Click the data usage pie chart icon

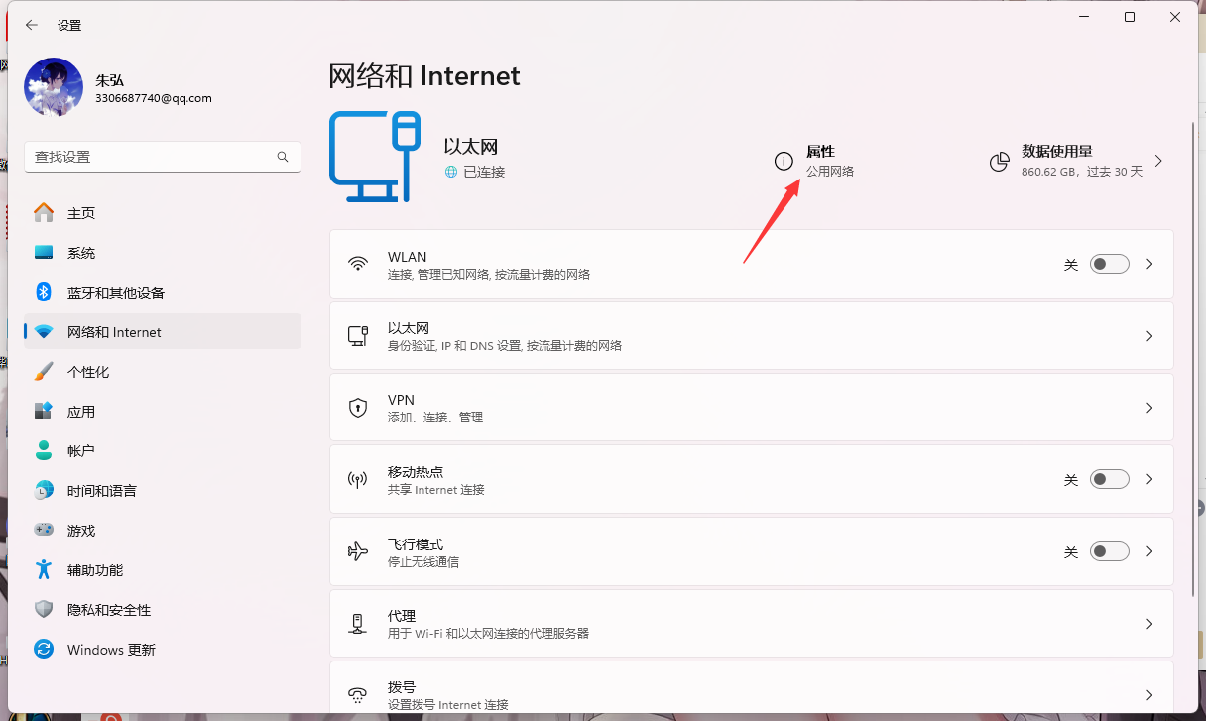point(1000,161)
